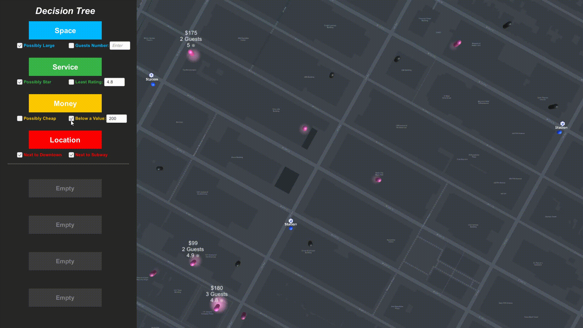Click the blue Space button
This screenshot has height=328, width=583.
65,30
